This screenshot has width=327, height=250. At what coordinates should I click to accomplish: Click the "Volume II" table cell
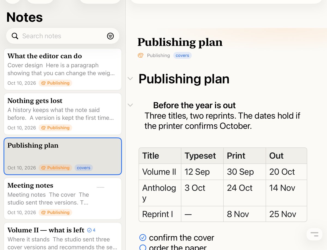pyautogui.click(x=160, y=172)
